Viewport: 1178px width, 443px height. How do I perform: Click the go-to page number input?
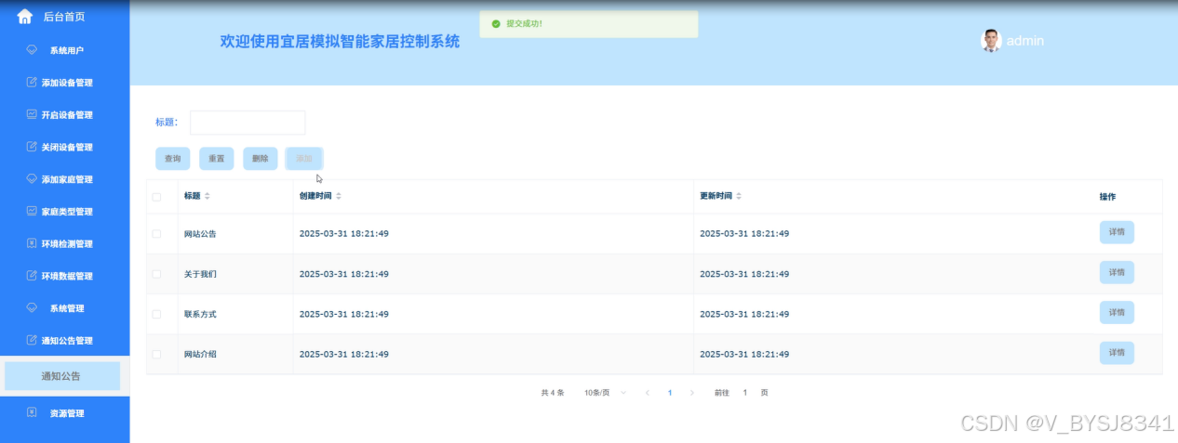[745, 393]
